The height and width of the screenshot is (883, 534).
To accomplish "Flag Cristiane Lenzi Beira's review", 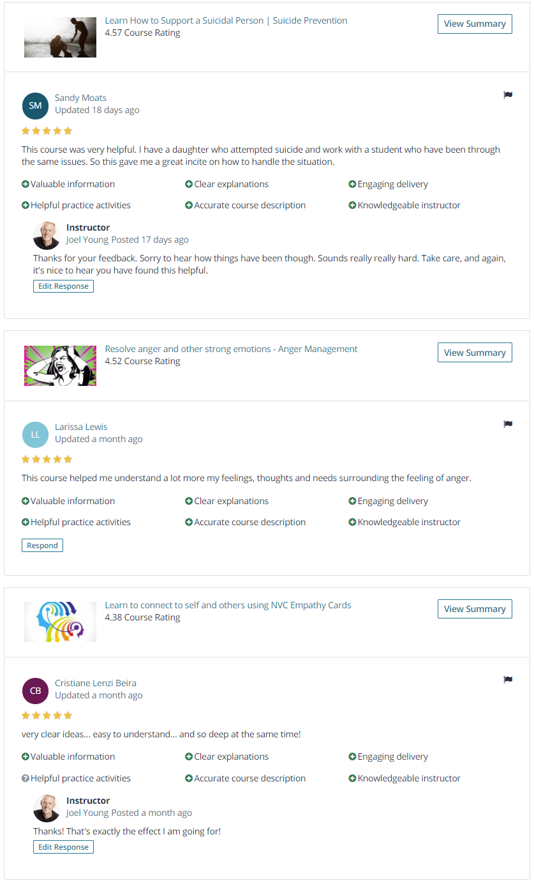I will pyautogui.click(x=508, y=680).
